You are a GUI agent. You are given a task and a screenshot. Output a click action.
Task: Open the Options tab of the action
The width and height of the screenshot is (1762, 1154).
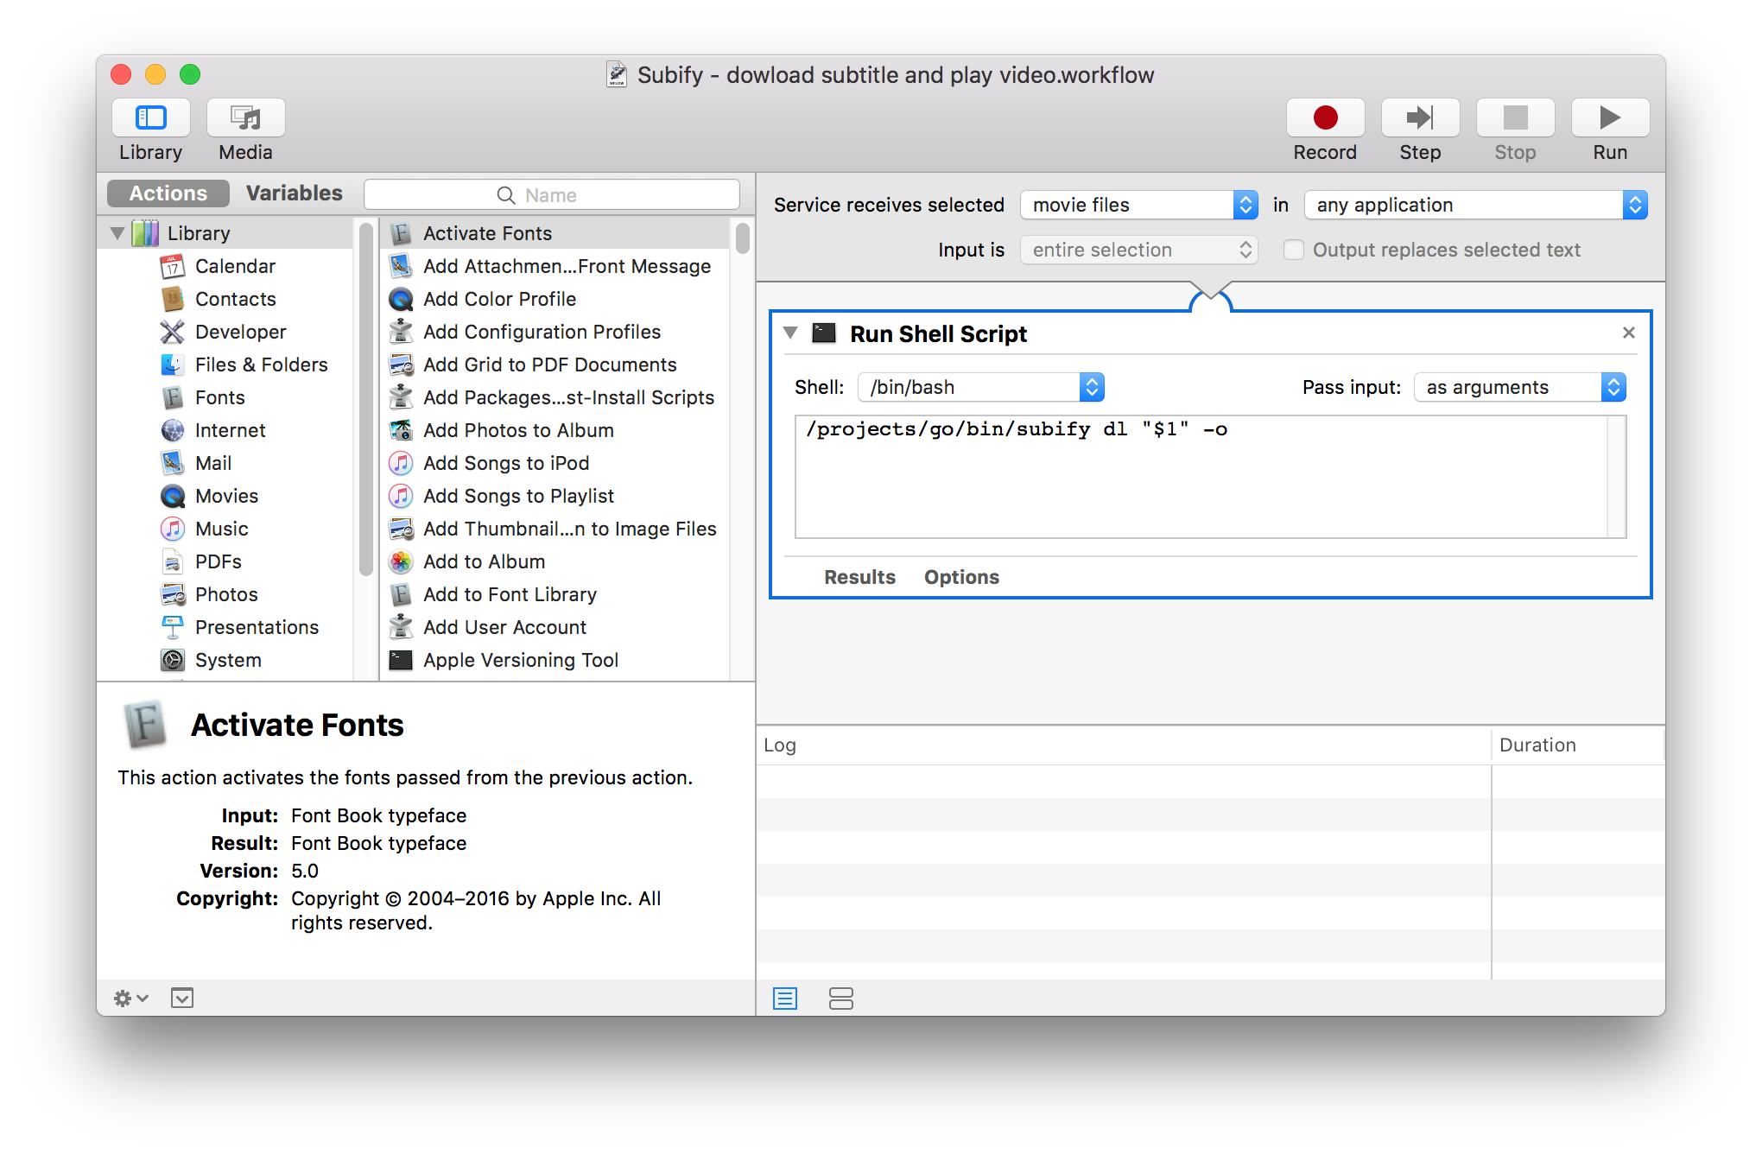(961, 577)
